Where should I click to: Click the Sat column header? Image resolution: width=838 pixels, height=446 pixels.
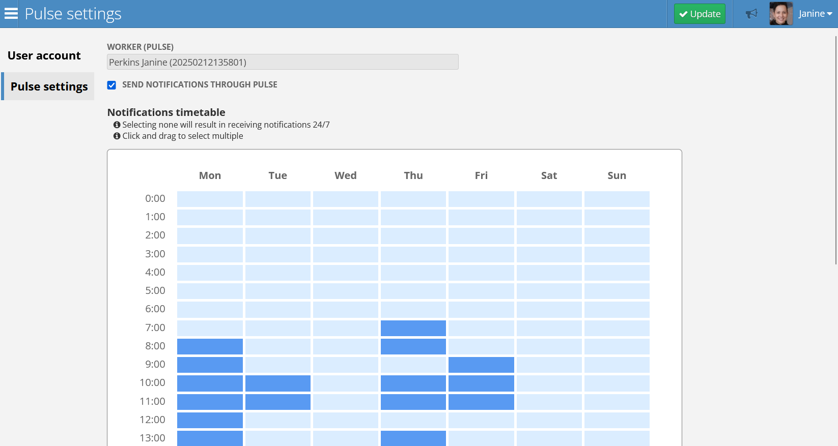tap(549, 175)
